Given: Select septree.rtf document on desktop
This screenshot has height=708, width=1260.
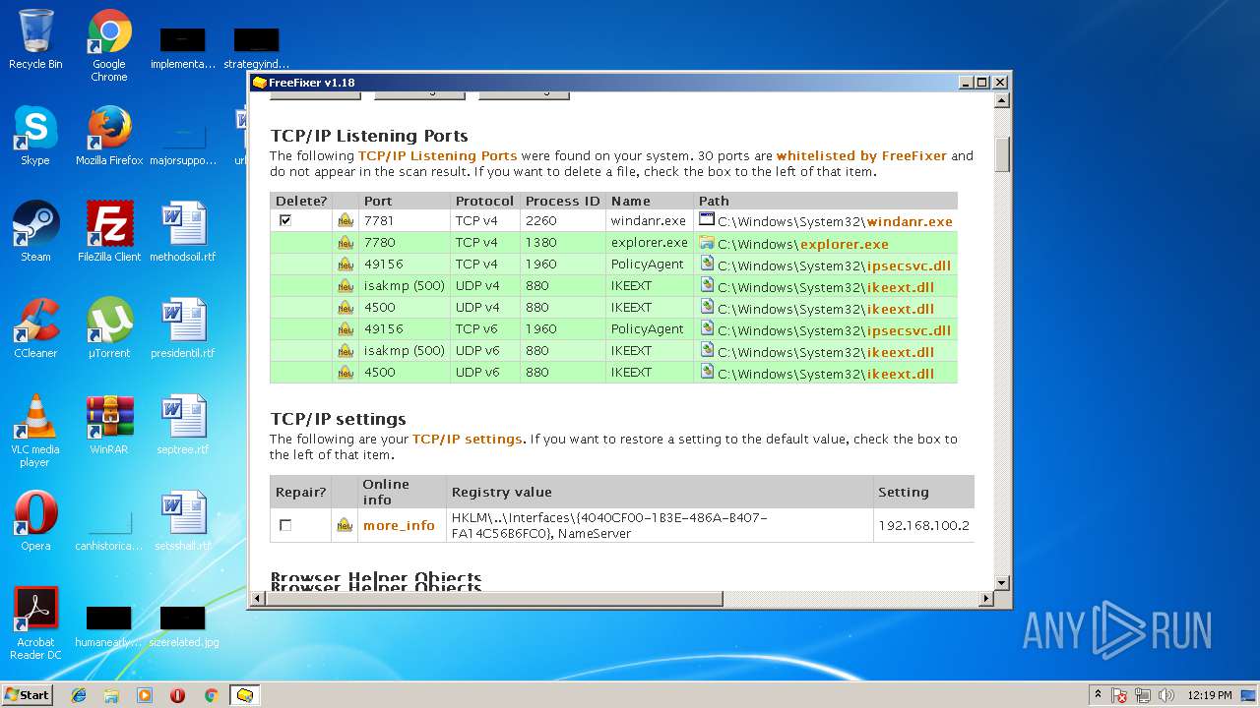Looking at the screenshot, I should [183, 425].
